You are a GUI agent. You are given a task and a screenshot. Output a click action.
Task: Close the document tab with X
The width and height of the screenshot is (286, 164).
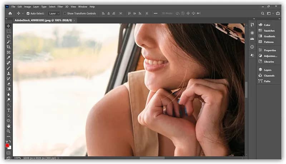(74, 20)
